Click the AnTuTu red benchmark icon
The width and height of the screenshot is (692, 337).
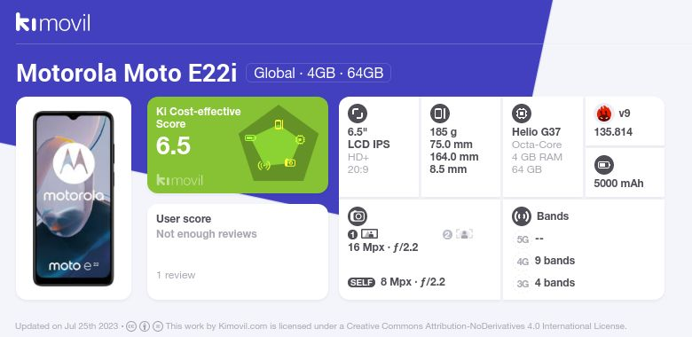click(604, 114)
